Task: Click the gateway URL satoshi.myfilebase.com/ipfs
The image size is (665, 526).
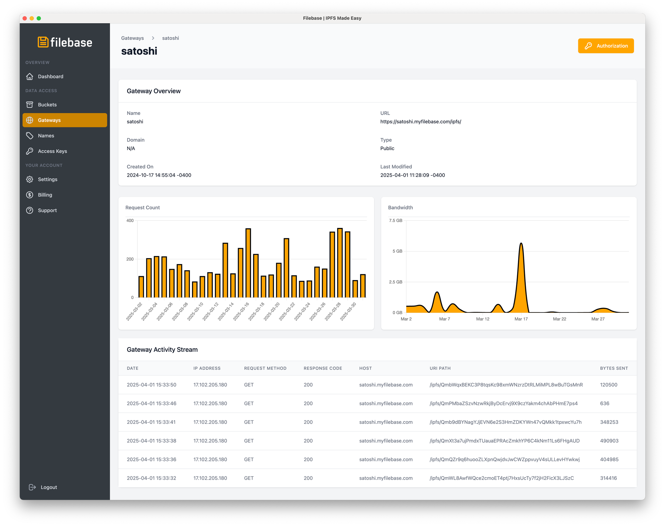Action: tap(420, 121)
